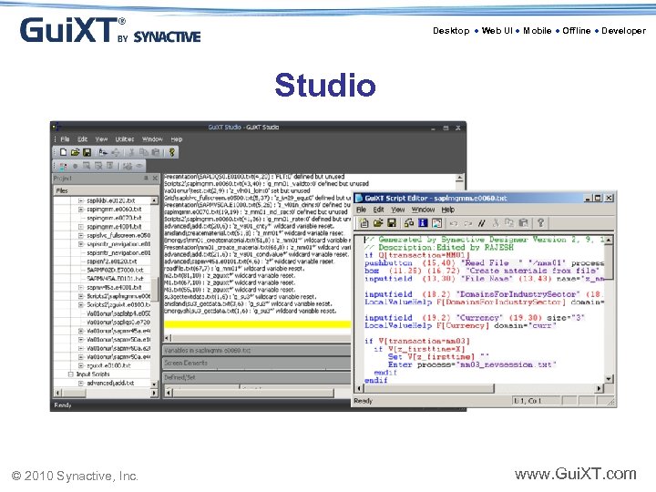Image resolution: width=656 pixels, height=492 pixels.
Task: Click Mobile link in header
Action: click(538, 31)
